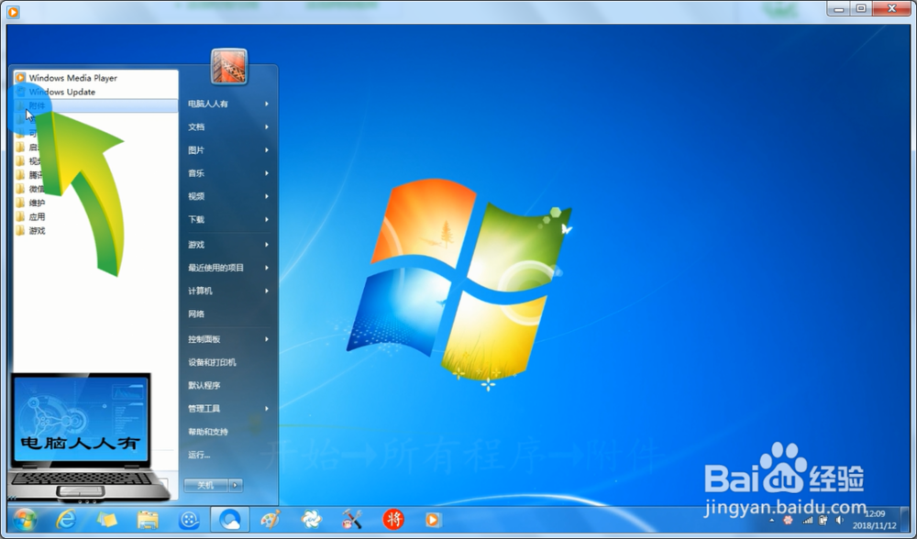Screen dimensions: 917x539
Task: Launch Paint palette icon on taskbar
Action: click(271, 520)
